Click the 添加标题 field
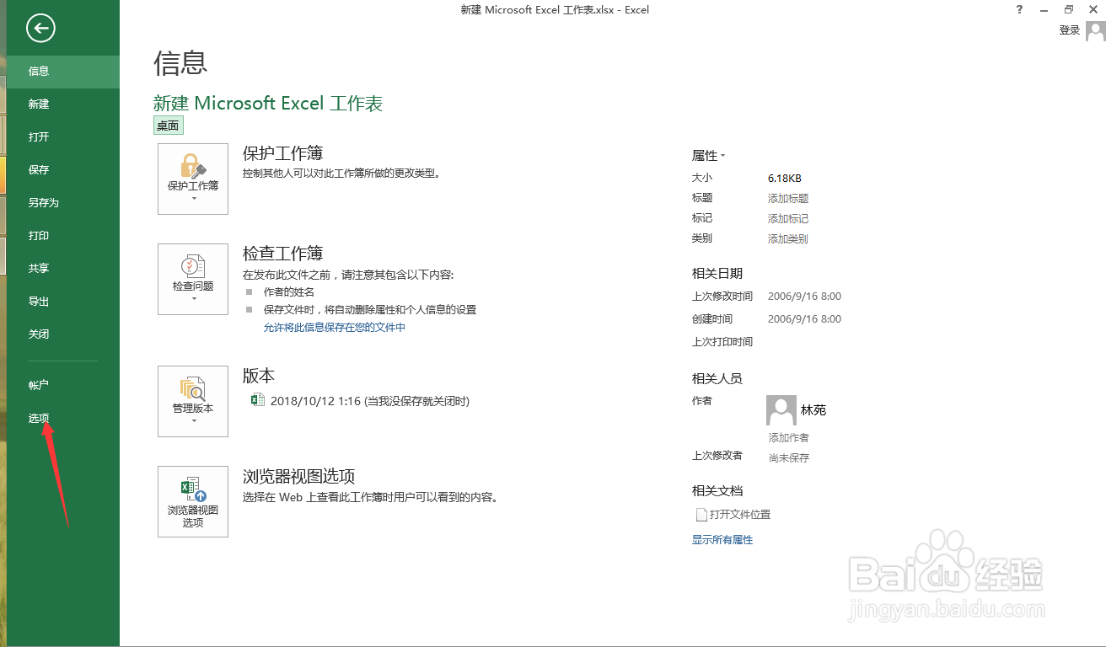 point(788,199)
